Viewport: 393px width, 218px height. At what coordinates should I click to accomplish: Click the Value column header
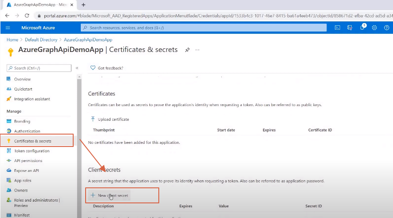(x=224, y=206)
